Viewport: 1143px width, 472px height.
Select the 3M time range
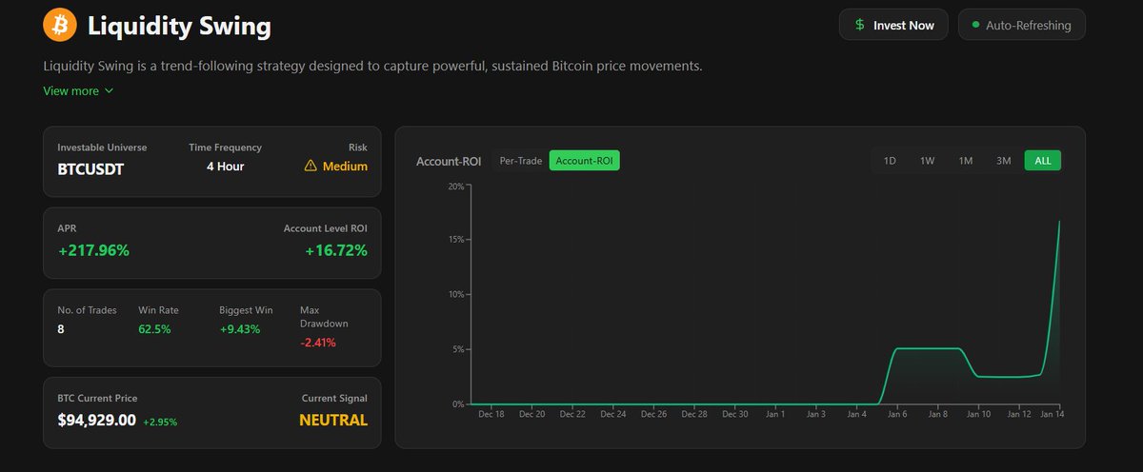tap(1003, 161)
